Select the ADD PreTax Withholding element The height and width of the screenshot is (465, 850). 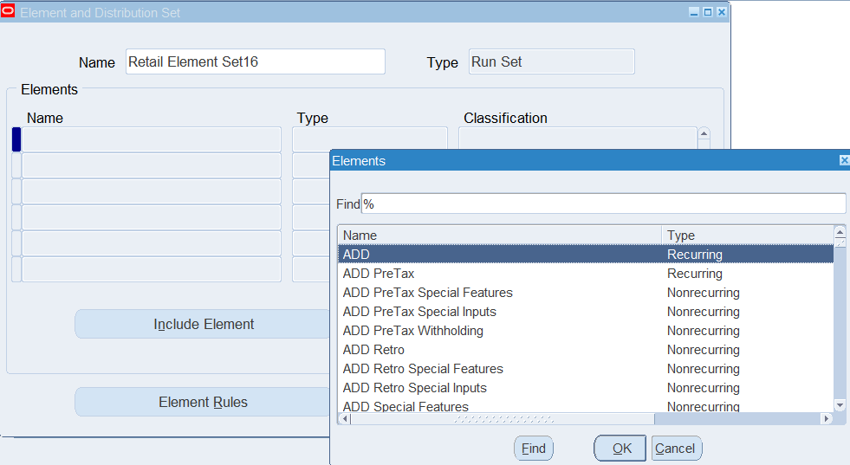tap(412, 331)
